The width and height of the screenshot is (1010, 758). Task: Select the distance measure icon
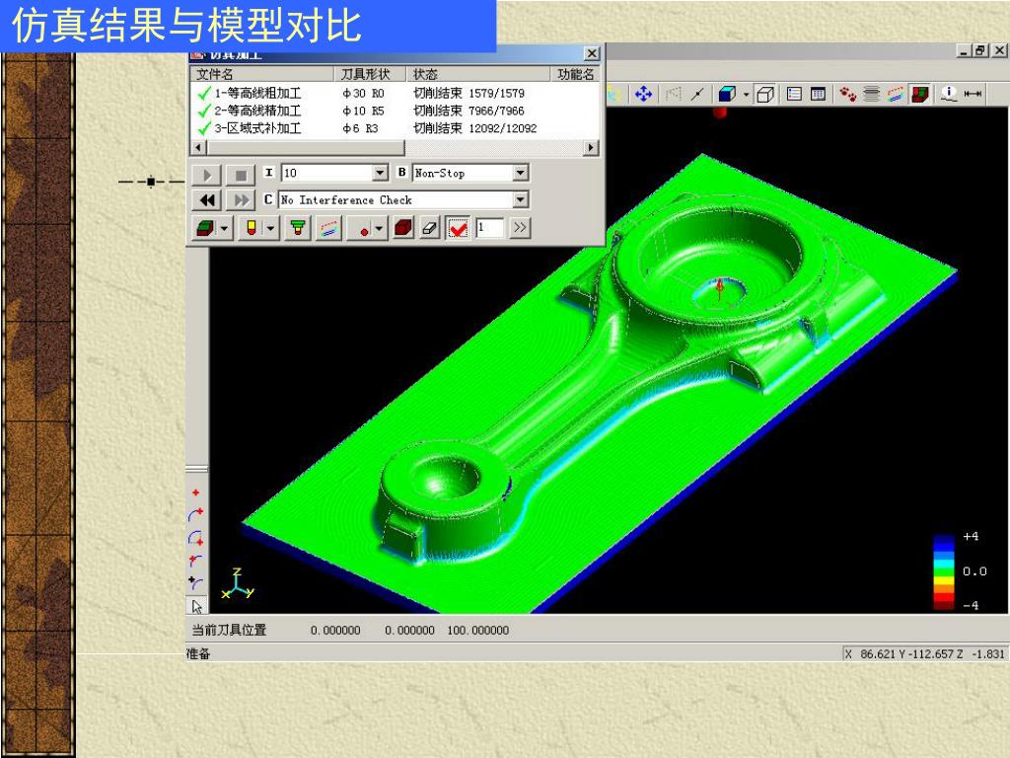point(974,94)
